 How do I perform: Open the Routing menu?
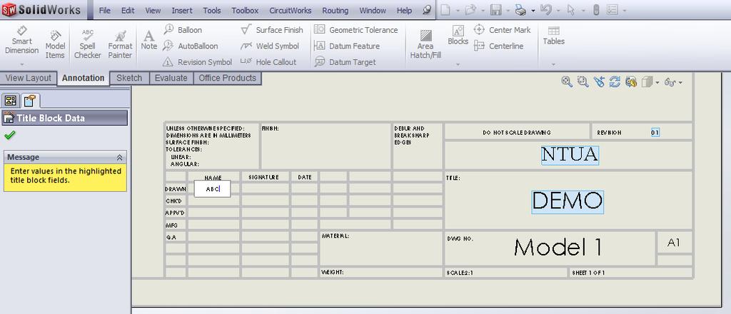pos(336,10)
